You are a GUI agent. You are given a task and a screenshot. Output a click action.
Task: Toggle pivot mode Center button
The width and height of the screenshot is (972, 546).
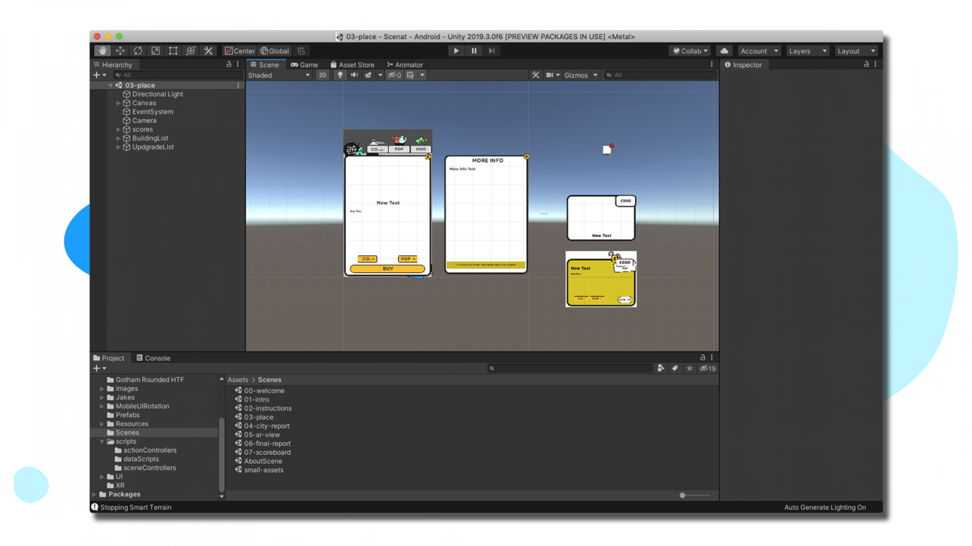(240, 51)
